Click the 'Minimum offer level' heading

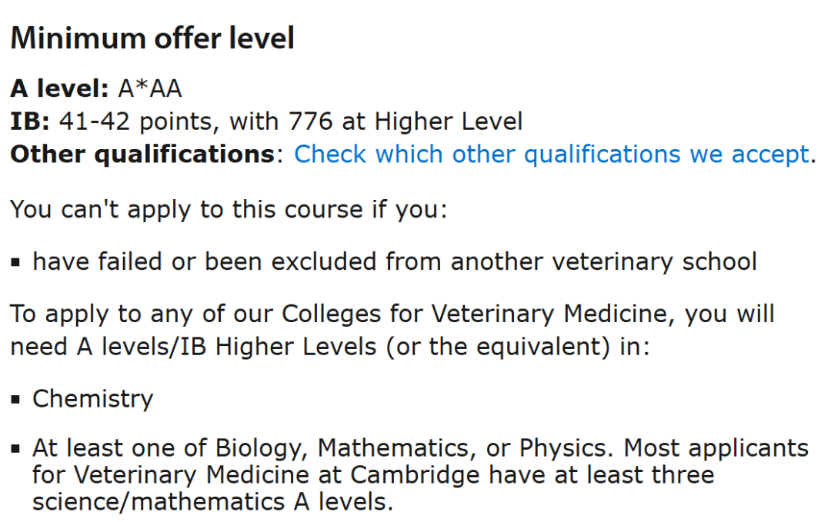[x=152, y=38]
